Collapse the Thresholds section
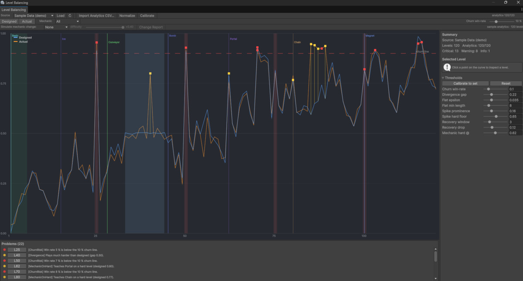 click(443, 78)
